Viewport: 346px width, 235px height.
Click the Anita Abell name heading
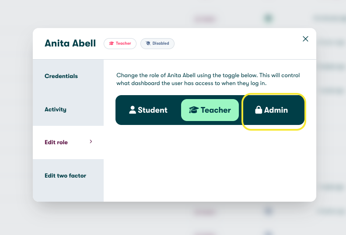click(x=70, y=43)
